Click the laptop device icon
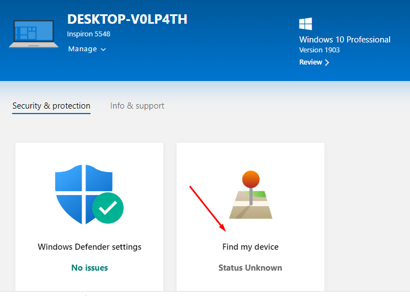The height and width of the screenshot is (296, 410). 34,34
